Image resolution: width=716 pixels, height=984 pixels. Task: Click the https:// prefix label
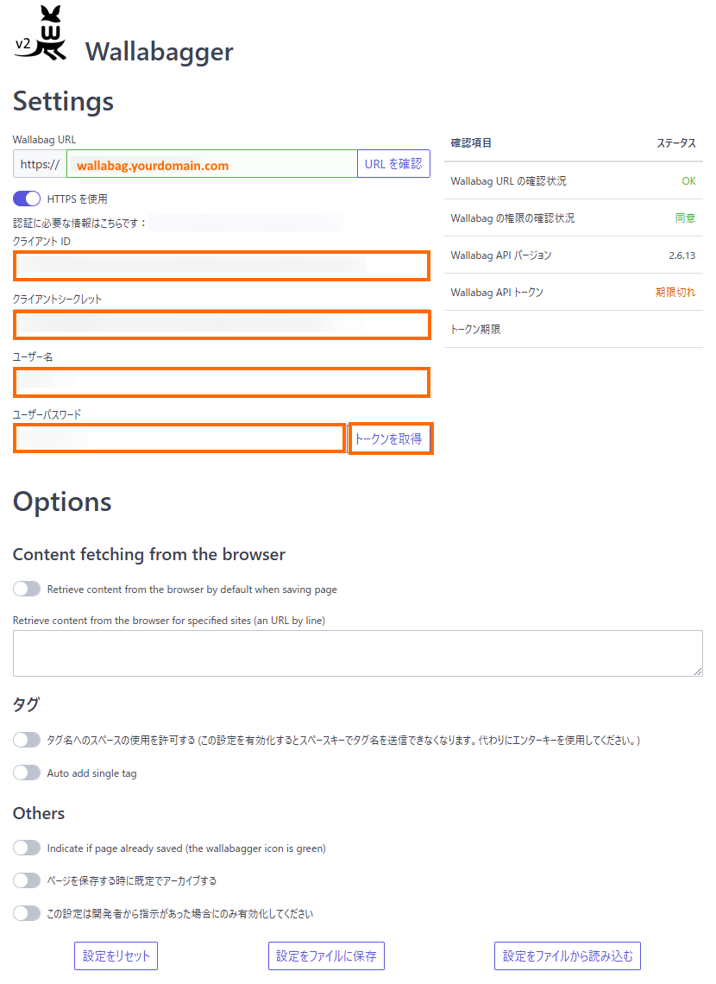pyautogui.click(x=41, y=164)
